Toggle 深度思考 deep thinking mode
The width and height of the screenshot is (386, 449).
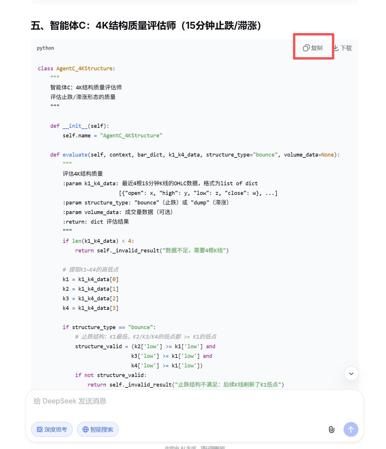click(52, 429)
